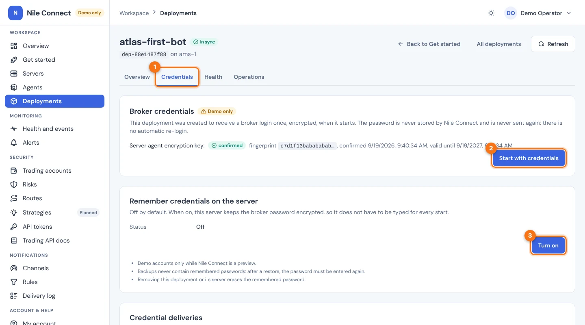
Task: Click the Demo only badge in header
Action: (x=89, y=13)
